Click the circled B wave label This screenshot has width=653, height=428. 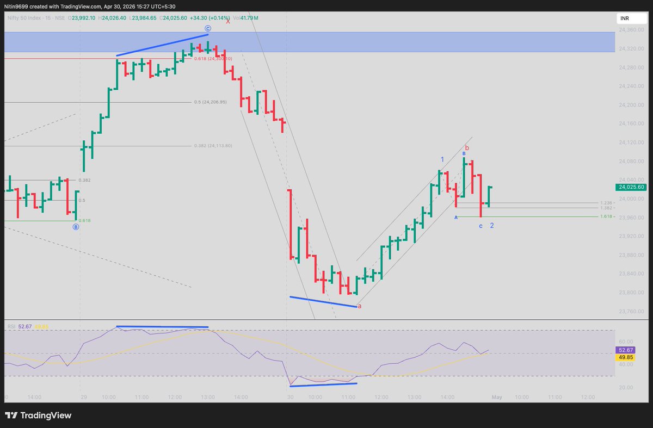pos(76,227)
